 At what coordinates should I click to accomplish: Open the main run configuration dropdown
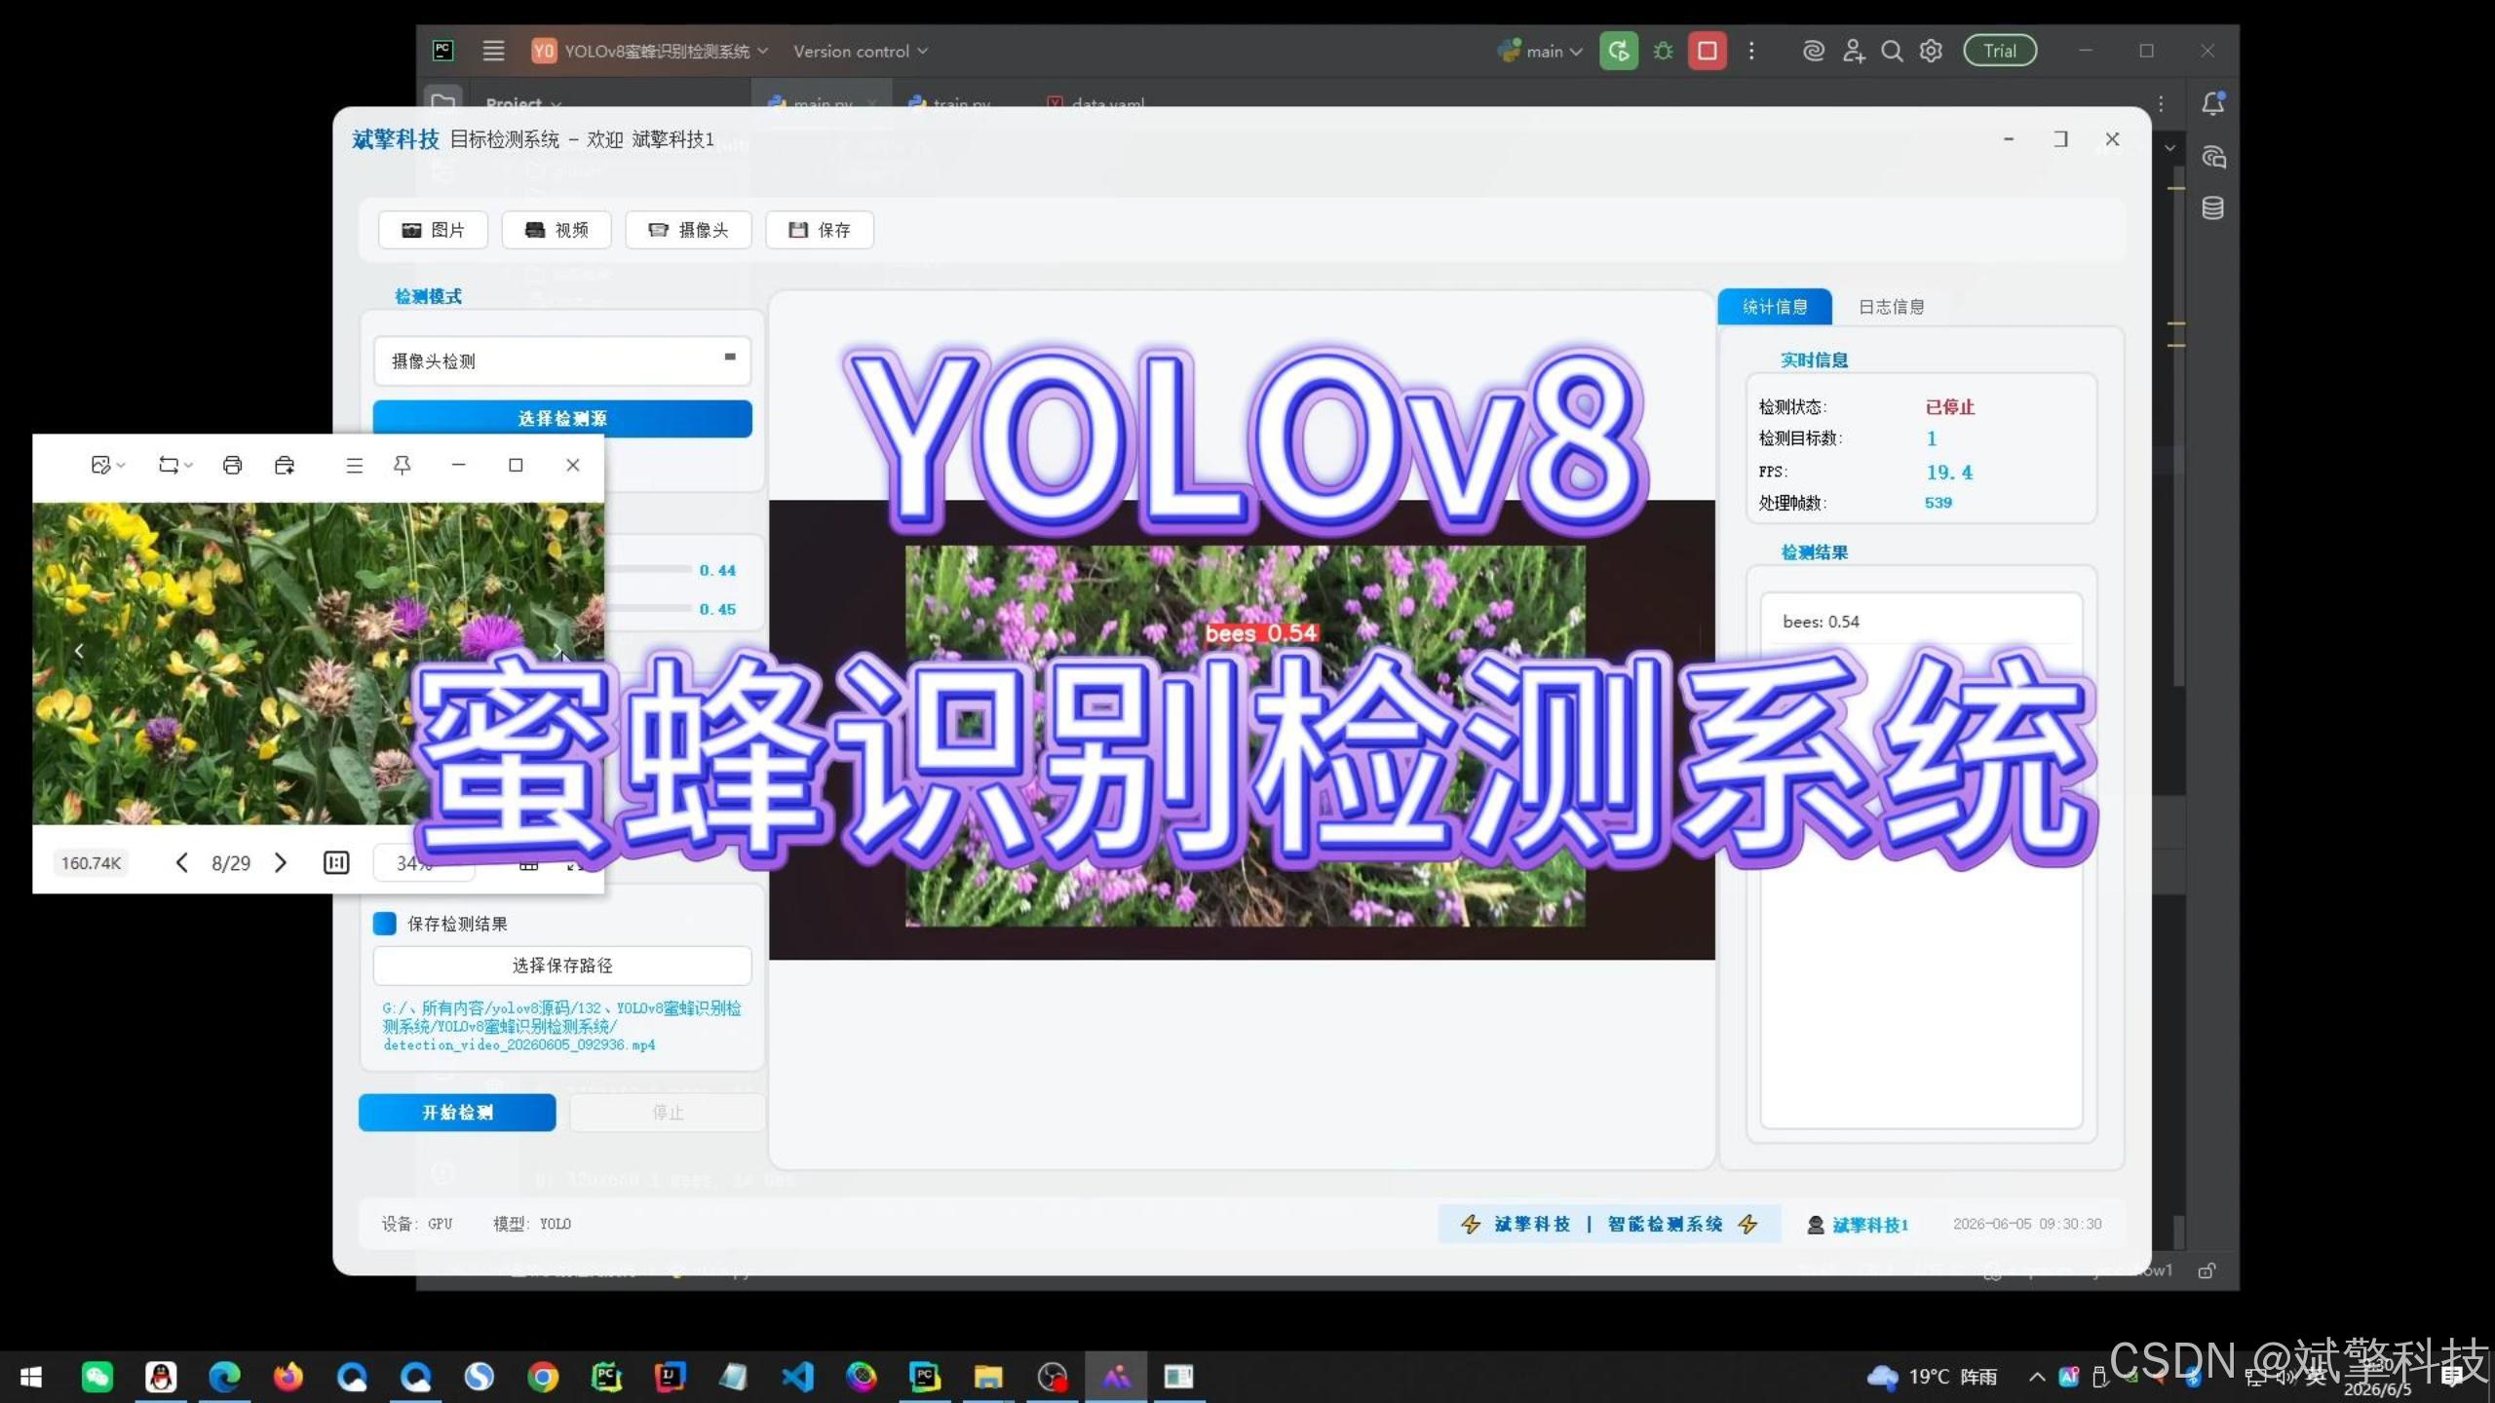tap(1541, 51)
